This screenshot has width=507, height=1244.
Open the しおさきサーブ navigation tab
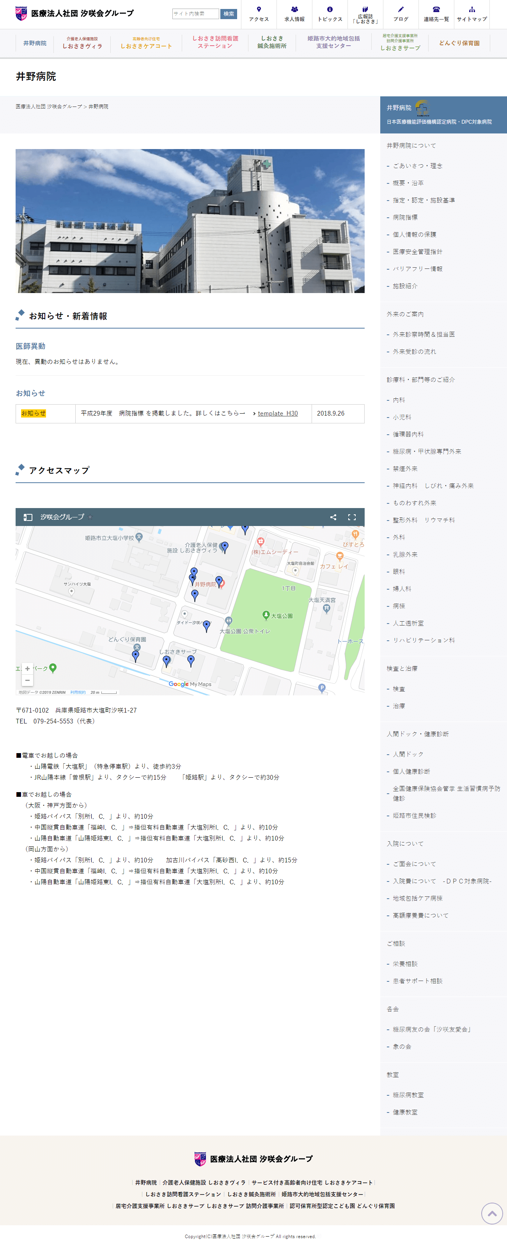pos(400,43)
